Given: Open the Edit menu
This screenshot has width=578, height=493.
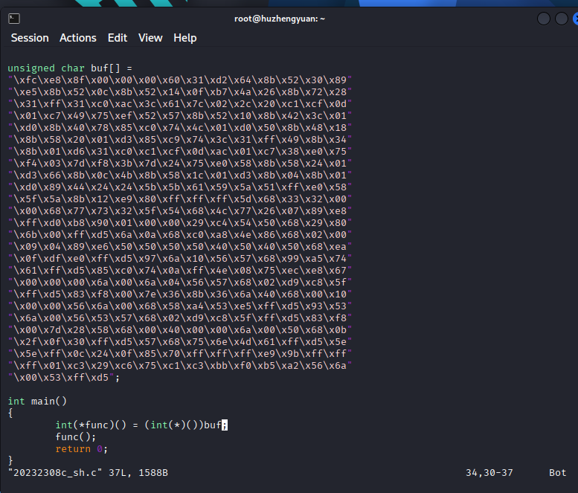Looking at the screenshot, I should tap(118, 38).
